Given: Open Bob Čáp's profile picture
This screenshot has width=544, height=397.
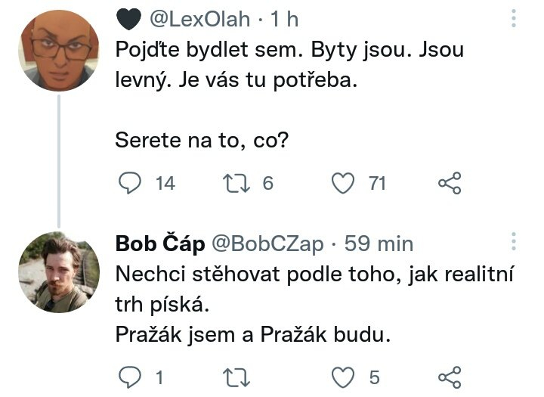Looking at the screenshot, I should pos(59,272).
